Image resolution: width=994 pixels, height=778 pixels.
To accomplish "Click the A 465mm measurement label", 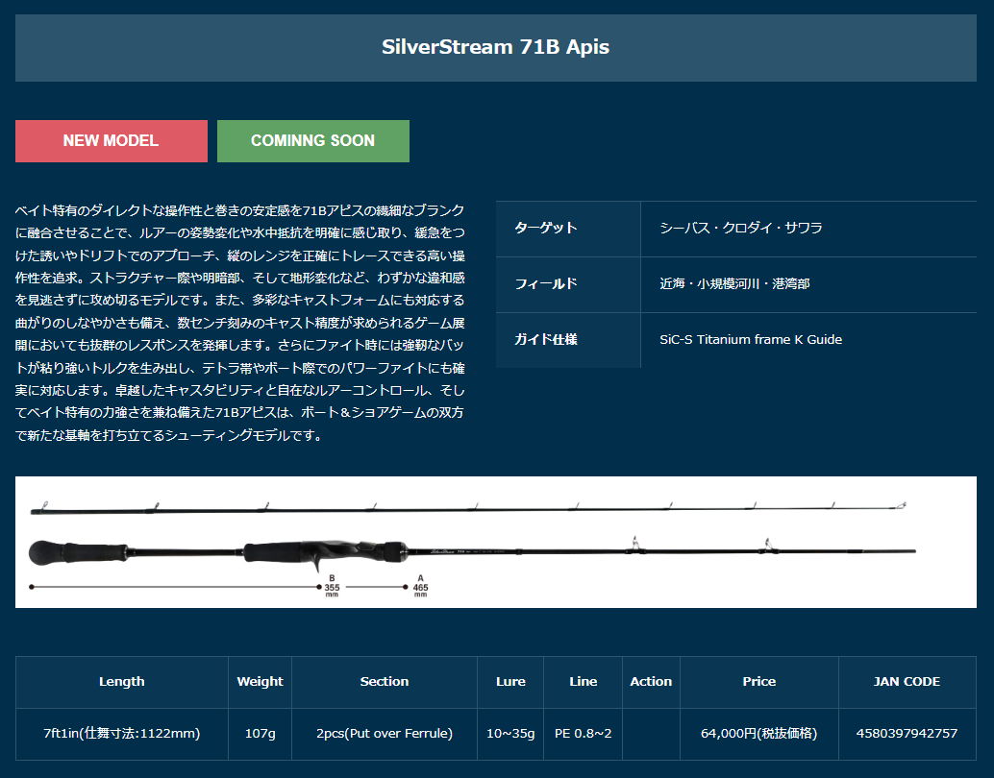I will [x=420, y=586].
